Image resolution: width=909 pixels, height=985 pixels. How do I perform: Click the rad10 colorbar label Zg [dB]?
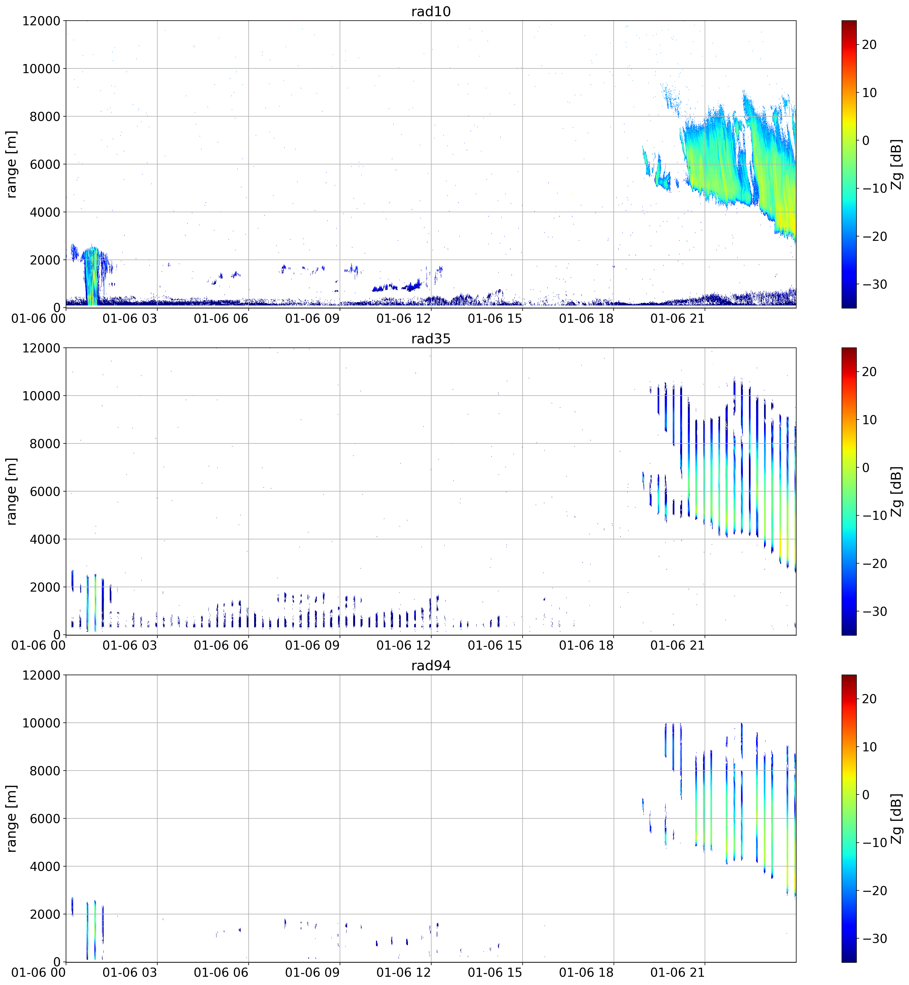(x=896, y=164)
